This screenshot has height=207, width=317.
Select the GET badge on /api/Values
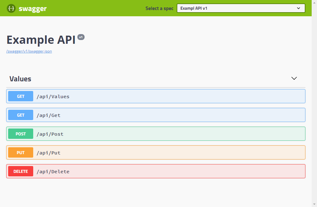point(20,96)
